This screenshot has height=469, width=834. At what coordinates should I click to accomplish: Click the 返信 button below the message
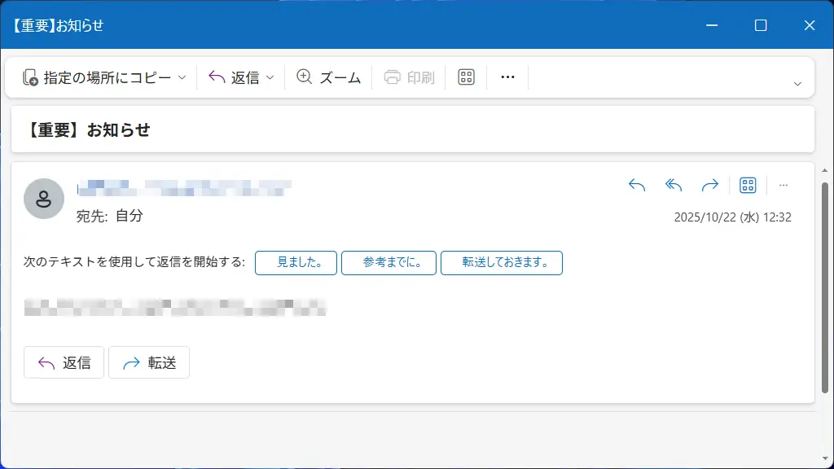64,363
